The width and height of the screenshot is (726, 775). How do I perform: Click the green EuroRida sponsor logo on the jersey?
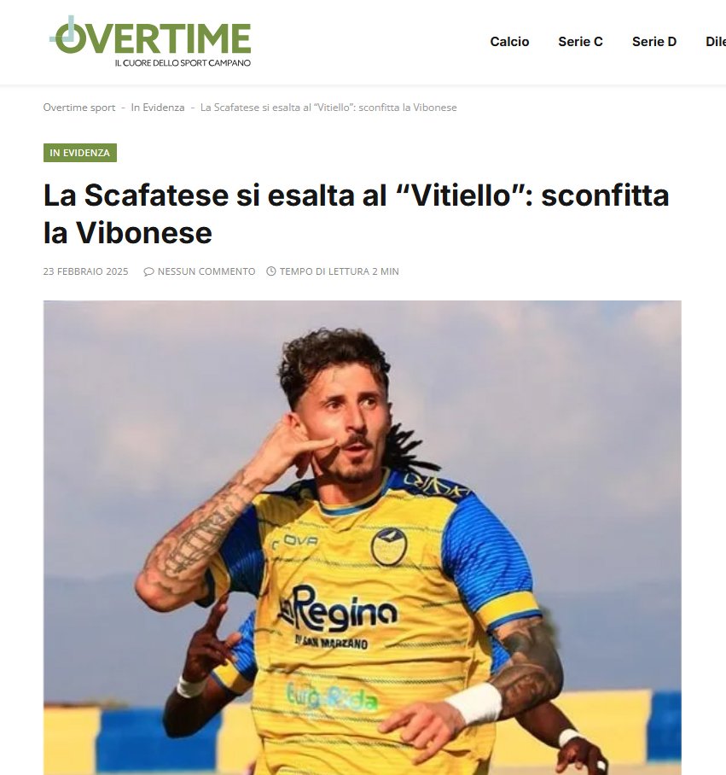tap(331, 697)
